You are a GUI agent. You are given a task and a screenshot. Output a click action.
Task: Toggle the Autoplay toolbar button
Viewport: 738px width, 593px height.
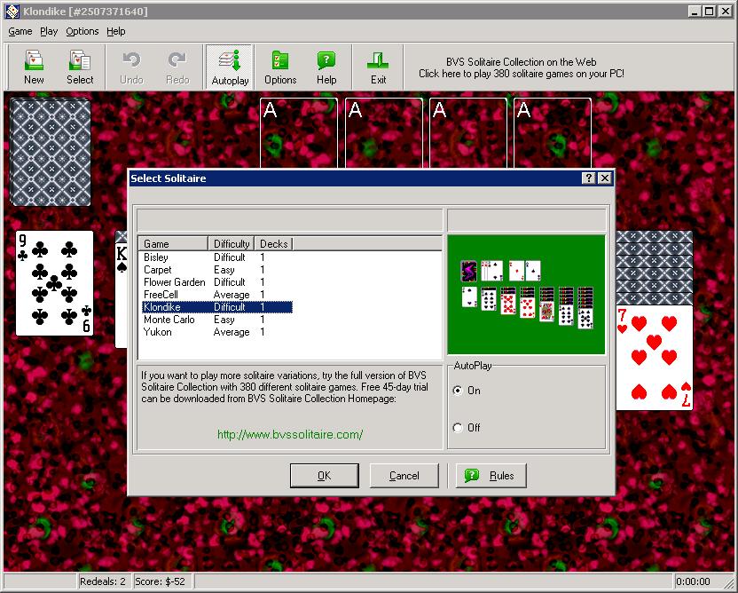click(230, 67)
